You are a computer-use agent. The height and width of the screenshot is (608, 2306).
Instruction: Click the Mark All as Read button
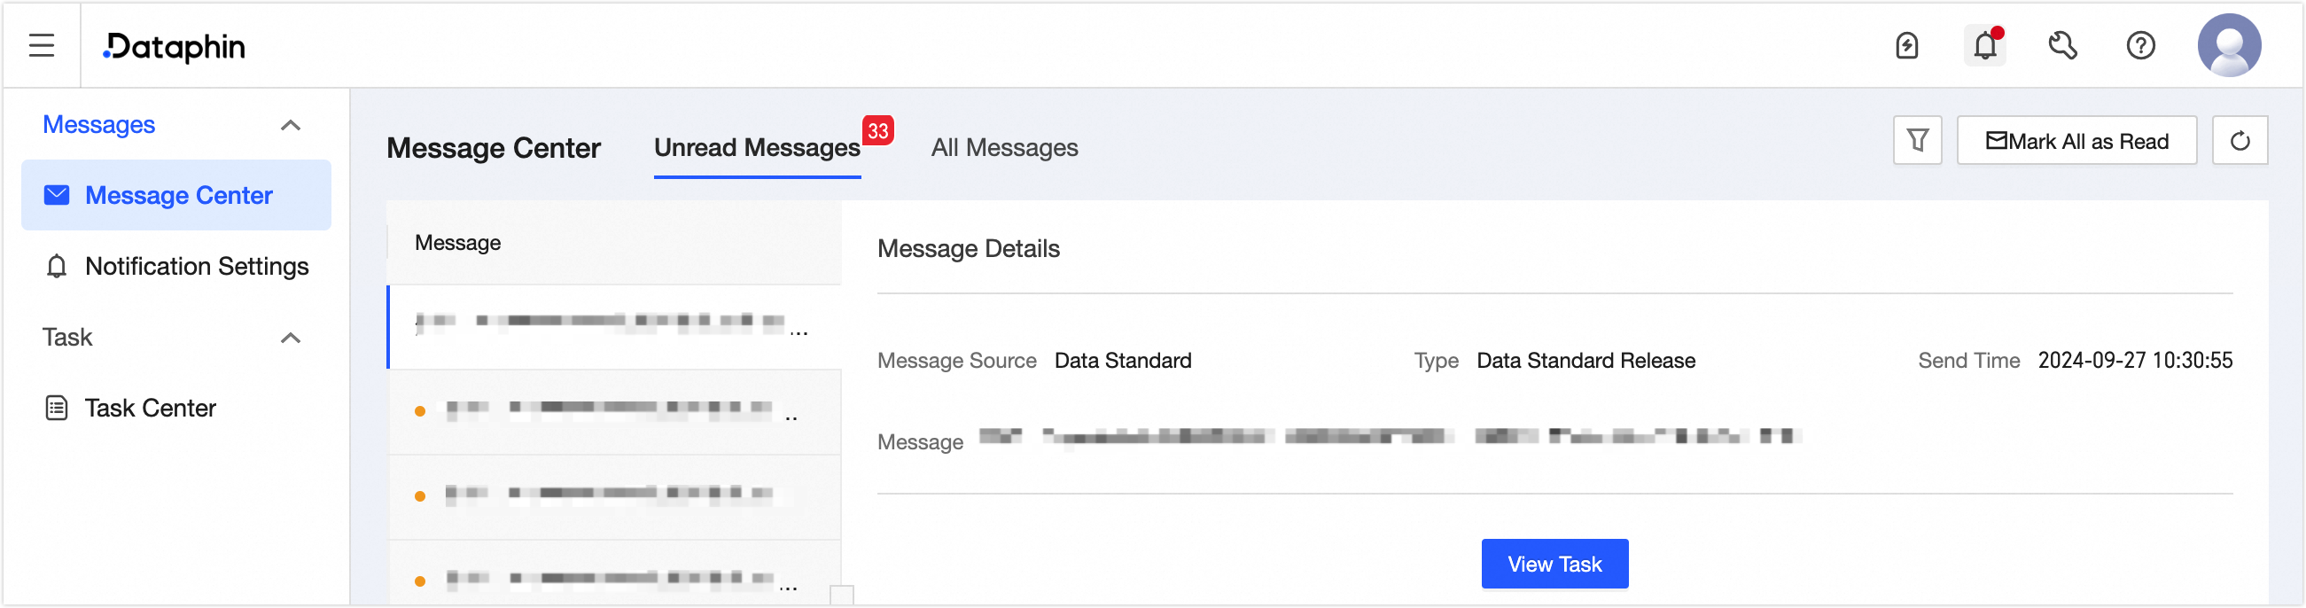(2076, 140)
